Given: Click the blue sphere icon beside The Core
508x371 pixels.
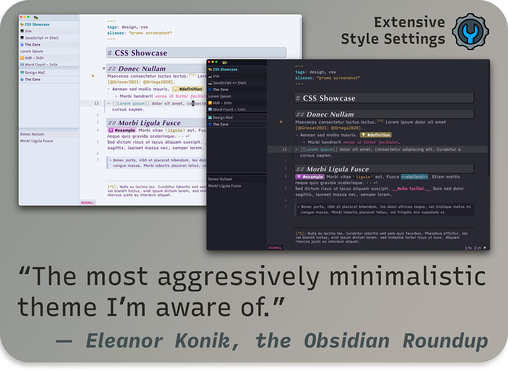Looking at the screenshot, I should coord(22,45).
